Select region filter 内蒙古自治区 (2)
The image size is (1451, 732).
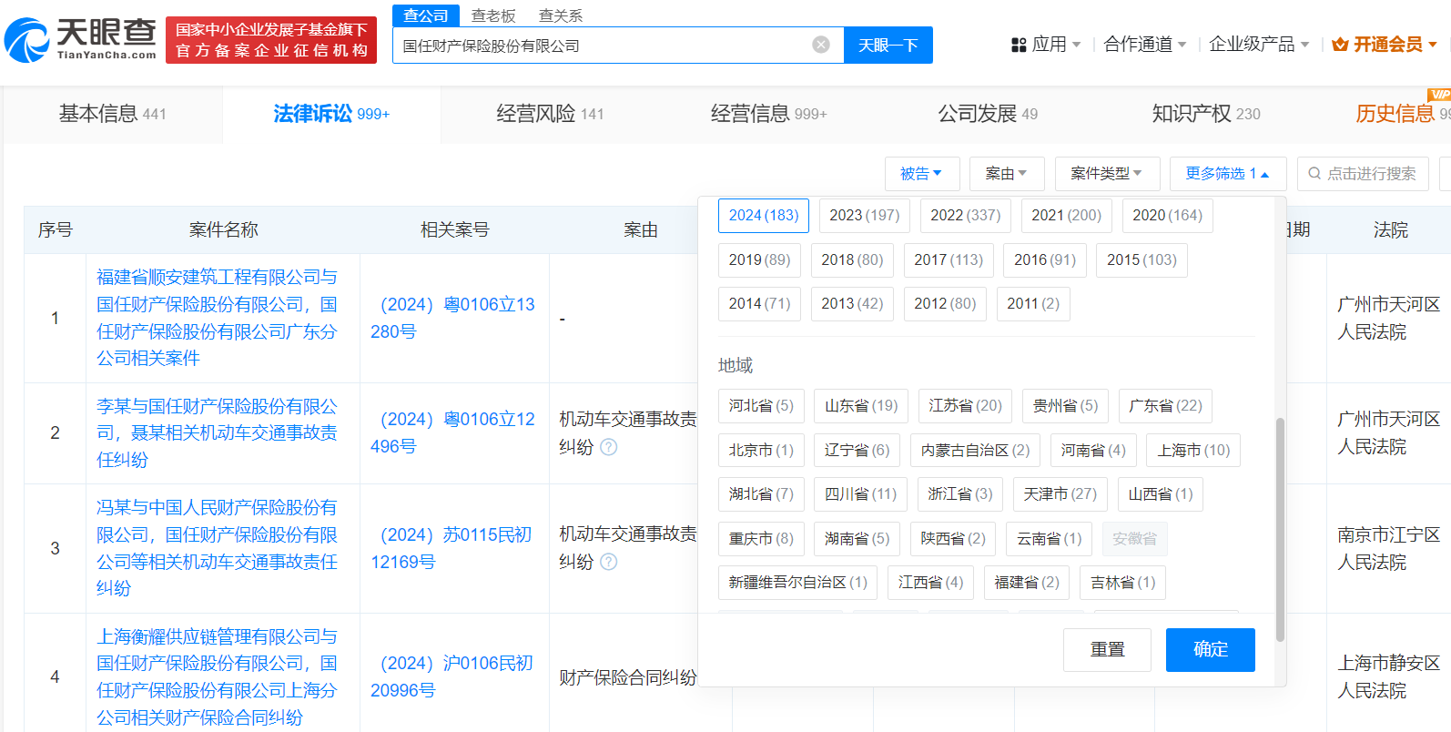click(x=975, y=451)
